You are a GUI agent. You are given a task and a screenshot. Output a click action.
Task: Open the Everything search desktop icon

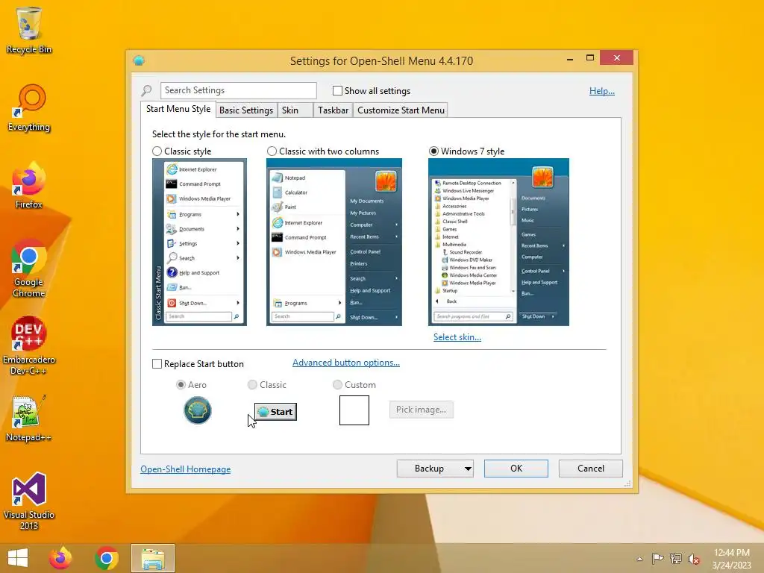[29, 108]
